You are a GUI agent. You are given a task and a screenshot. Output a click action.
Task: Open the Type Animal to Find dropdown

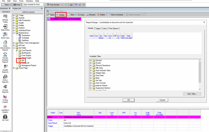point(45,5)
